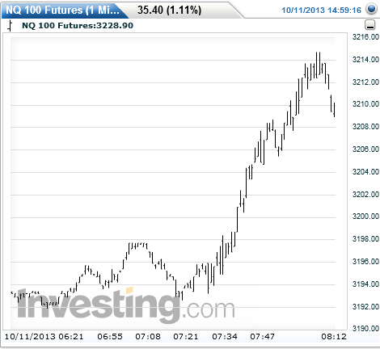This screenshot has width=380, height=349.
Task: Click the 08:12 time axis label
Action: point(334,336)
